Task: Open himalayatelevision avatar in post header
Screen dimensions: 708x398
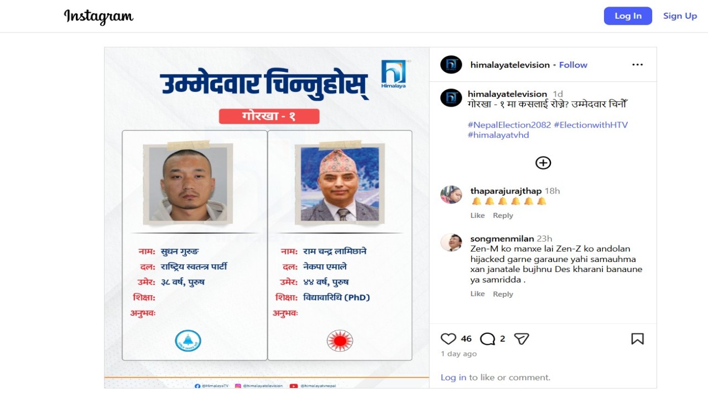Action: point(451,65)
